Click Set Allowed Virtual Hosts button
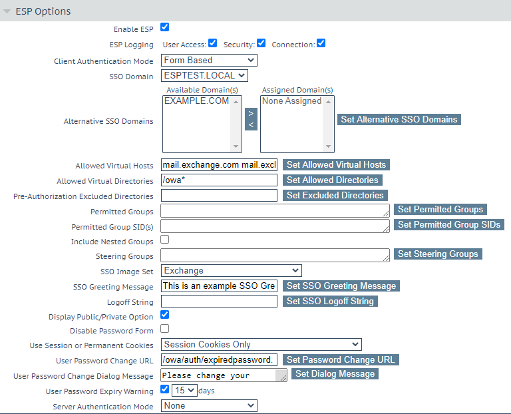 coord(336,164)
